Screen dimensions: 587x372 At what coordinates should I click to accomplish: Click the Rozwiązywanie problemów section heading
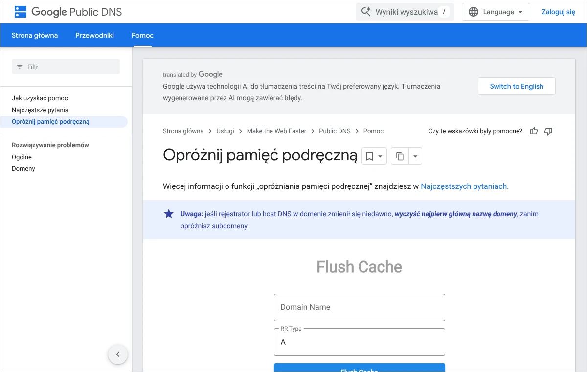coord(50,145)
